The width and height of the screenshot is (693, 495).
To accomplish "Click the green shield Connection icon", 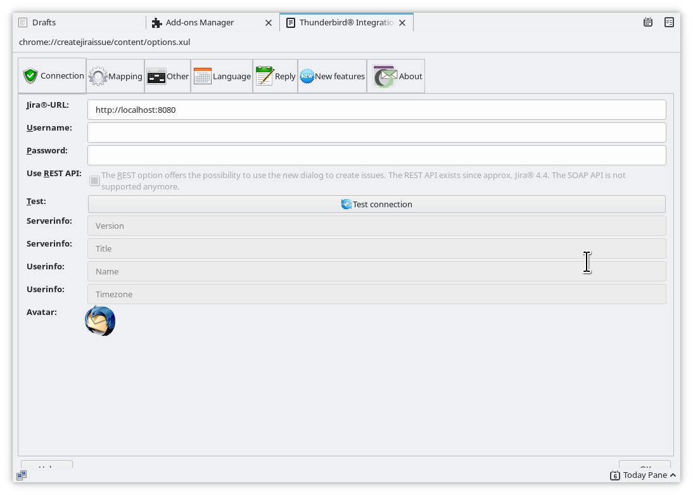I will point(30,76).
